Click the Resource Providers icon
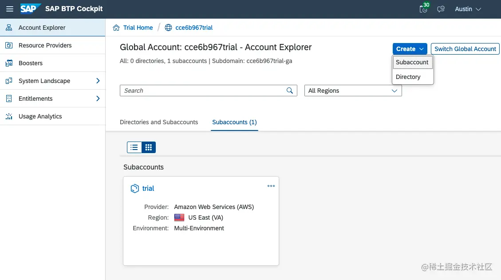Screen dimensions: 501x280 coord(9,45)
